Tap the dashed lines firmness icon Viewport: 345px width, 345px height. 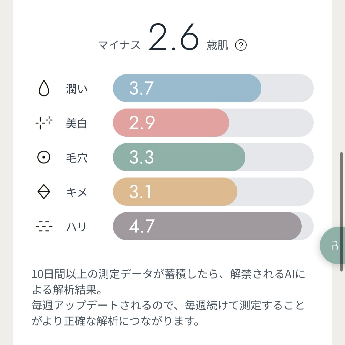click(x=44, y=226)
